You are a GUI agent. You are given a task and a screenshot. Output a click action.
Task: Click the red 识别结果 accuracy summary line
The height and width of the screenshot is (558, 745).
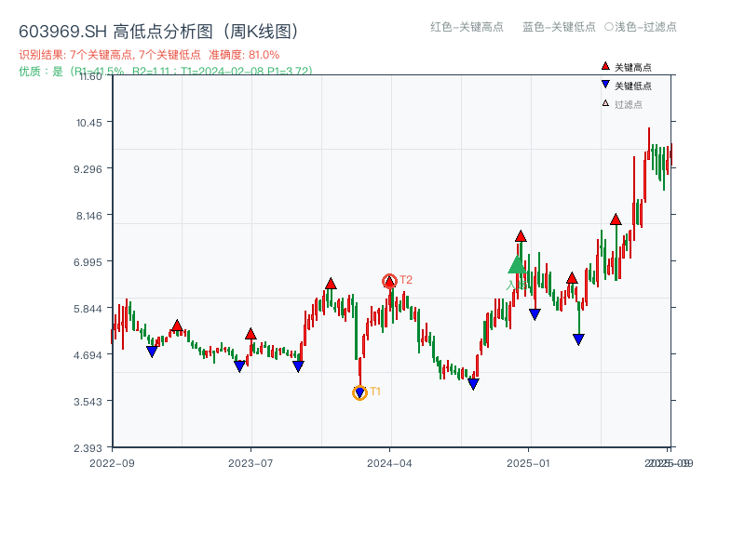pos(149,55)
